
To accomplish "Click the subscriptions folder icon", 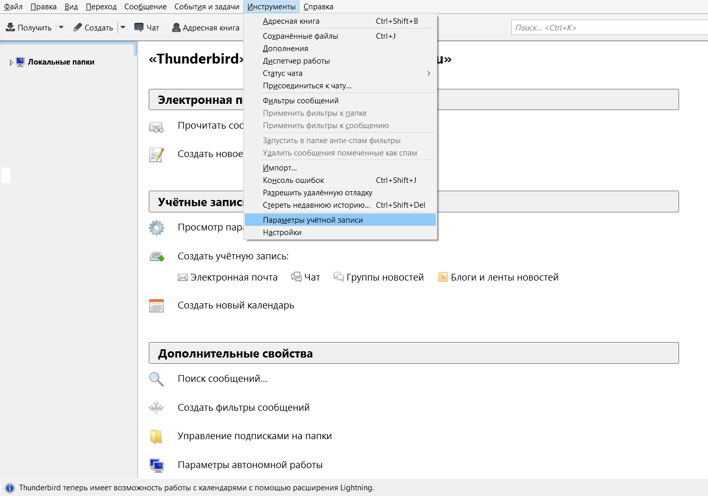I will coord(156,437).
